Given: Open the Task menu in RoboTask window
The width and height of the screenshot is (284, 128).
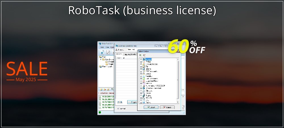Looking at the screenshot, I should [x=102, y=47].
